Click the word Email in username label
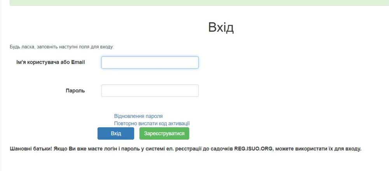Screen dimensions: 389x171 tap(78, 62)
